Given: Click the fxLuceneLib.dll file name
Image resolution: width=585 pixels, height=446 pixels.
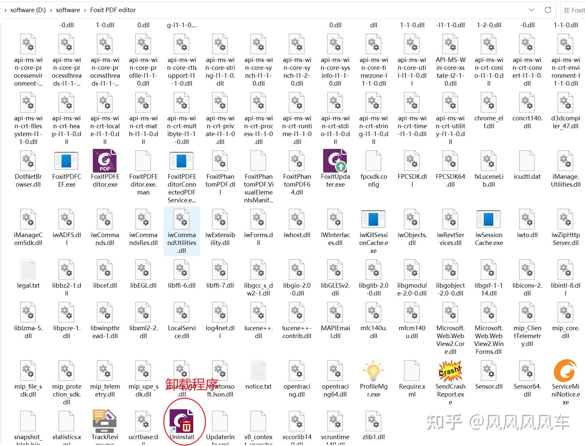Looking at the screenshot, I should click(489, 180).
